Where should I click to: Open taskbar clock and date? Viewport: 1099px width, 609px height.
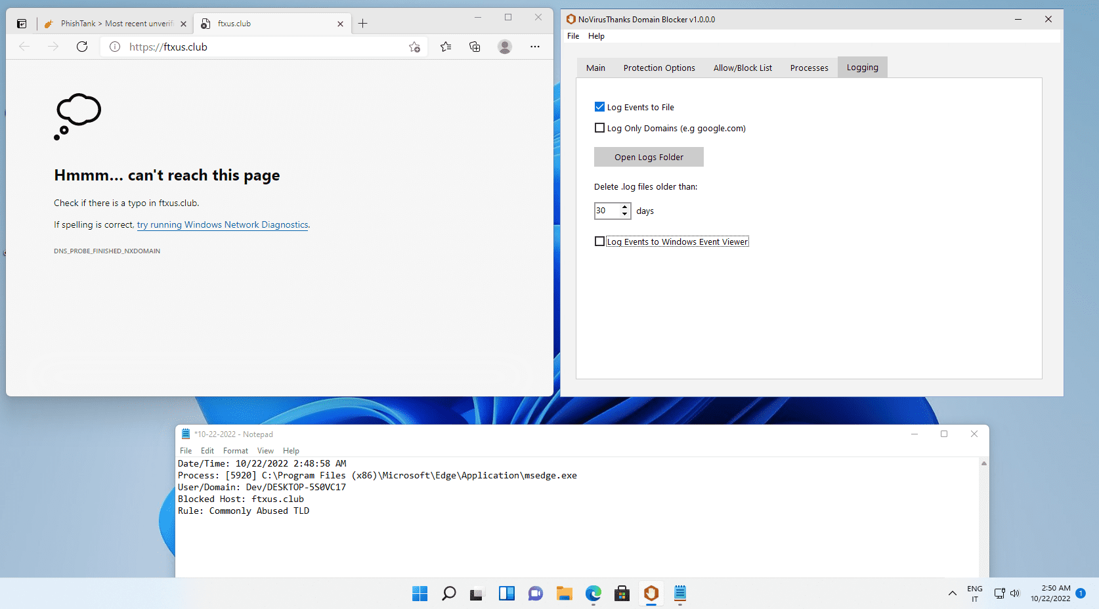tap(1050, 593)
